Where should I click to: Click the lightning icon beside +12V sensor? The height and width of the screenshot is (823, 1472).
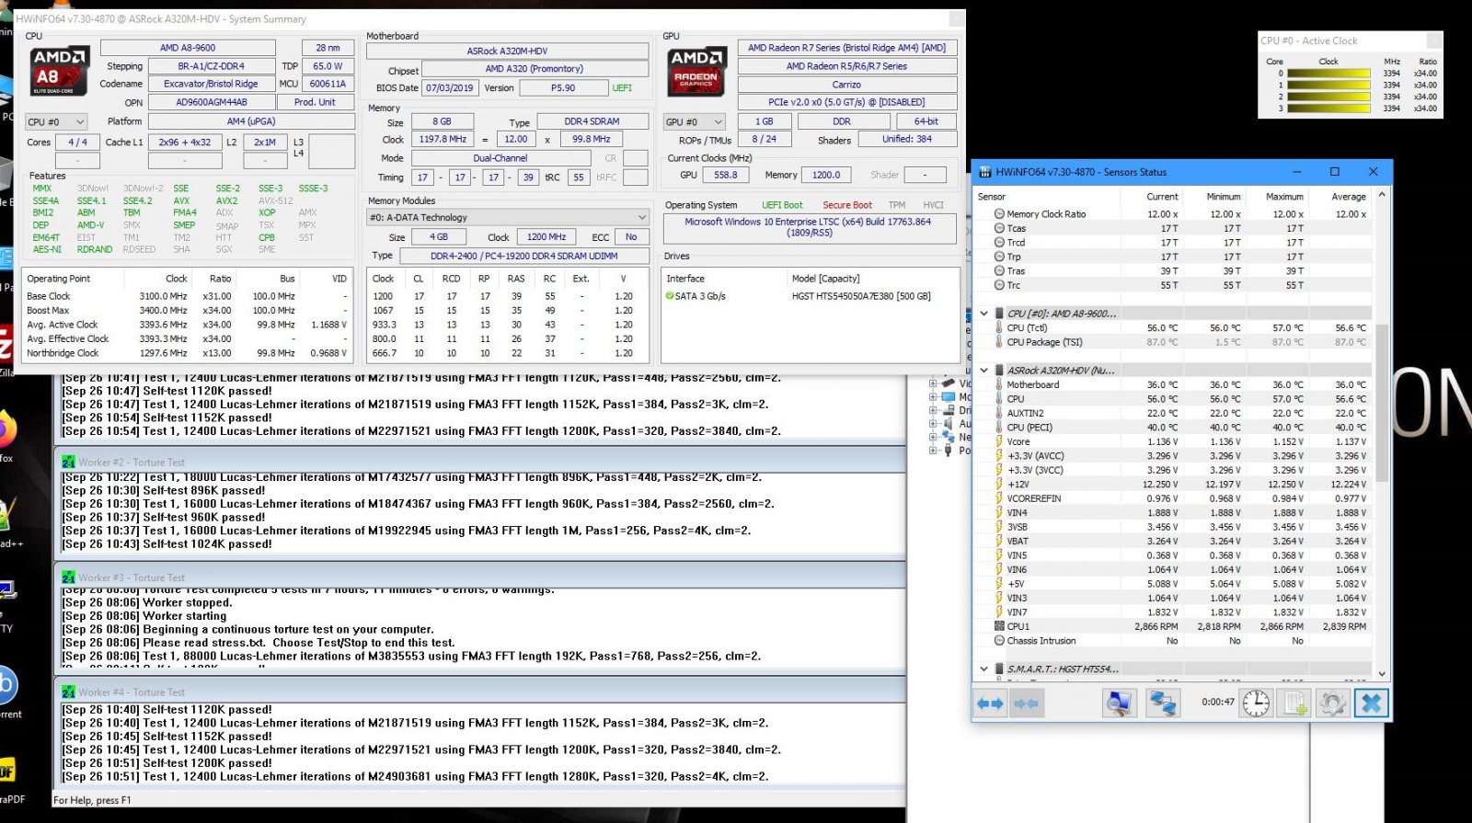pos(999,484)
